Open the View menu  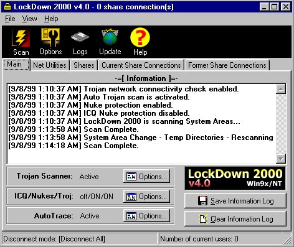(x=30, y=19)
